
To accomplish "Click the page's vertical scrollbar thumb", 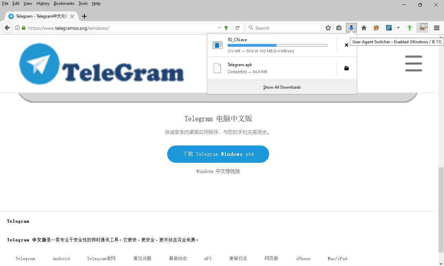I will click(441, 210).
